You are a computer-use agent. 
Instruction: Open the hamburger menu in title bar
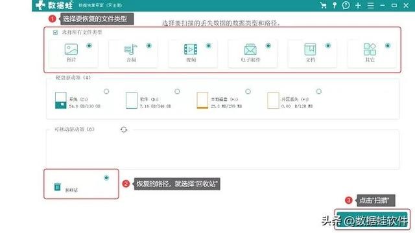[x=370, y=5]
